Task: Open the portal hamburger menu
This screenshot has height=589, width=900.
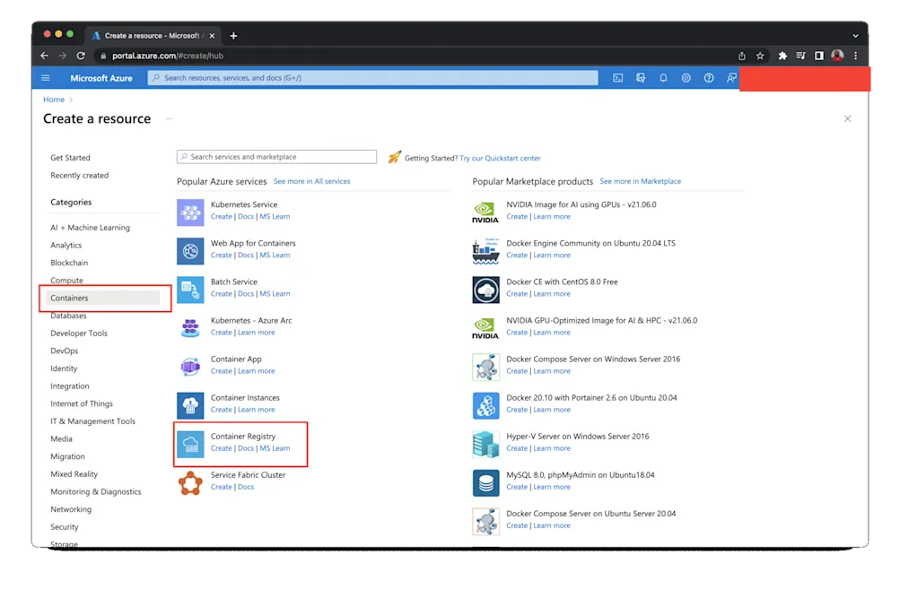Action: click(45, 78)
